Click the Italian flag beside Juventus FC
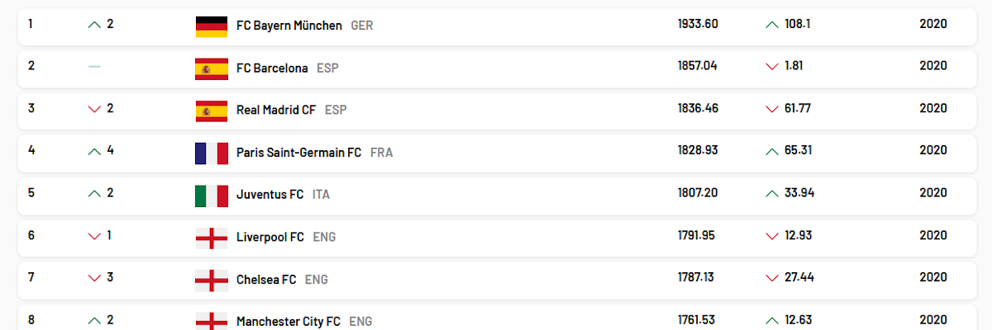This screenshot has width=992, height=330. click(x=212, y=196)
